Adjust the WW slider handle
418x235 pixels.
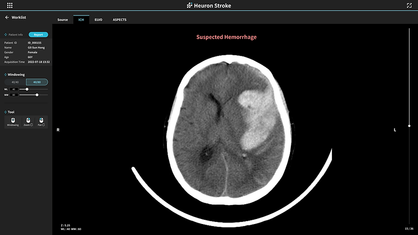37,95
